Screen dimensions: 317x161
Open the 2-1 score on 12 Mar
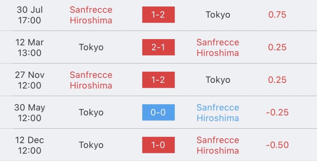pyautogui.click(x=158, y=47)
